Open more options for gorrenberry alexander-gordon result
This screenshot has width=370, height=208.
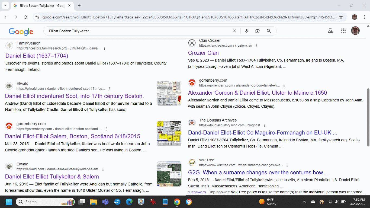tap(284, 85)
